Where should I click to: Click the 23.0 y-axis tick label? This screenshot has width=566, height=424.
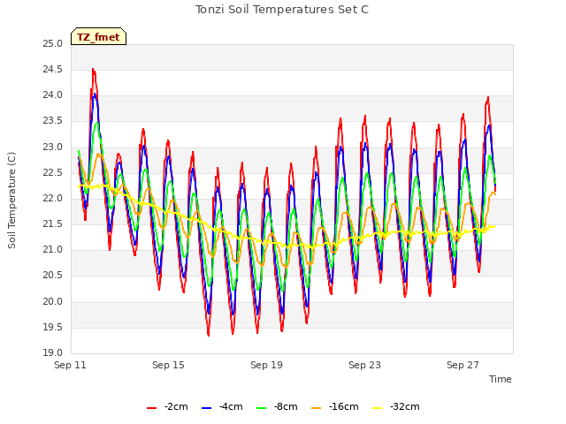coord(53,148)
